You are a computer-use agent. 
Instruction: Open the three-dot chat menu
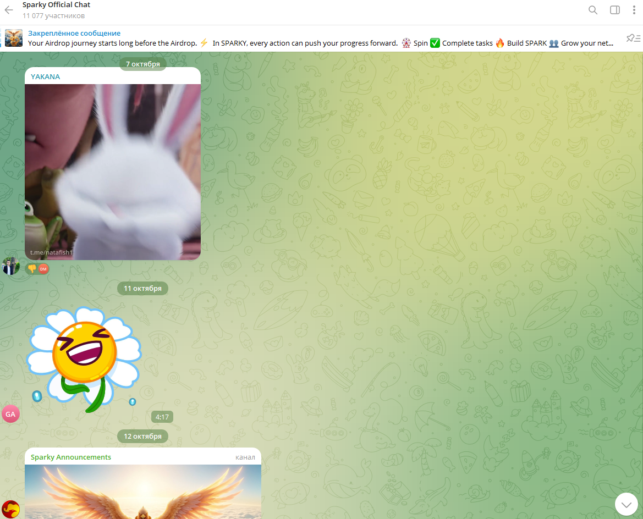[x=634, y=10]
